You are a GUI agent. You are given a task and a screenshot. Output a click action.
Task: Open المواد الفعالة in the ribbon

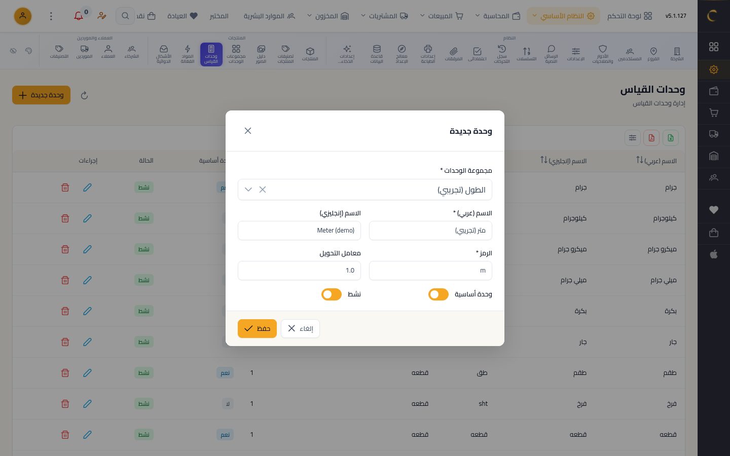(188, 54)
